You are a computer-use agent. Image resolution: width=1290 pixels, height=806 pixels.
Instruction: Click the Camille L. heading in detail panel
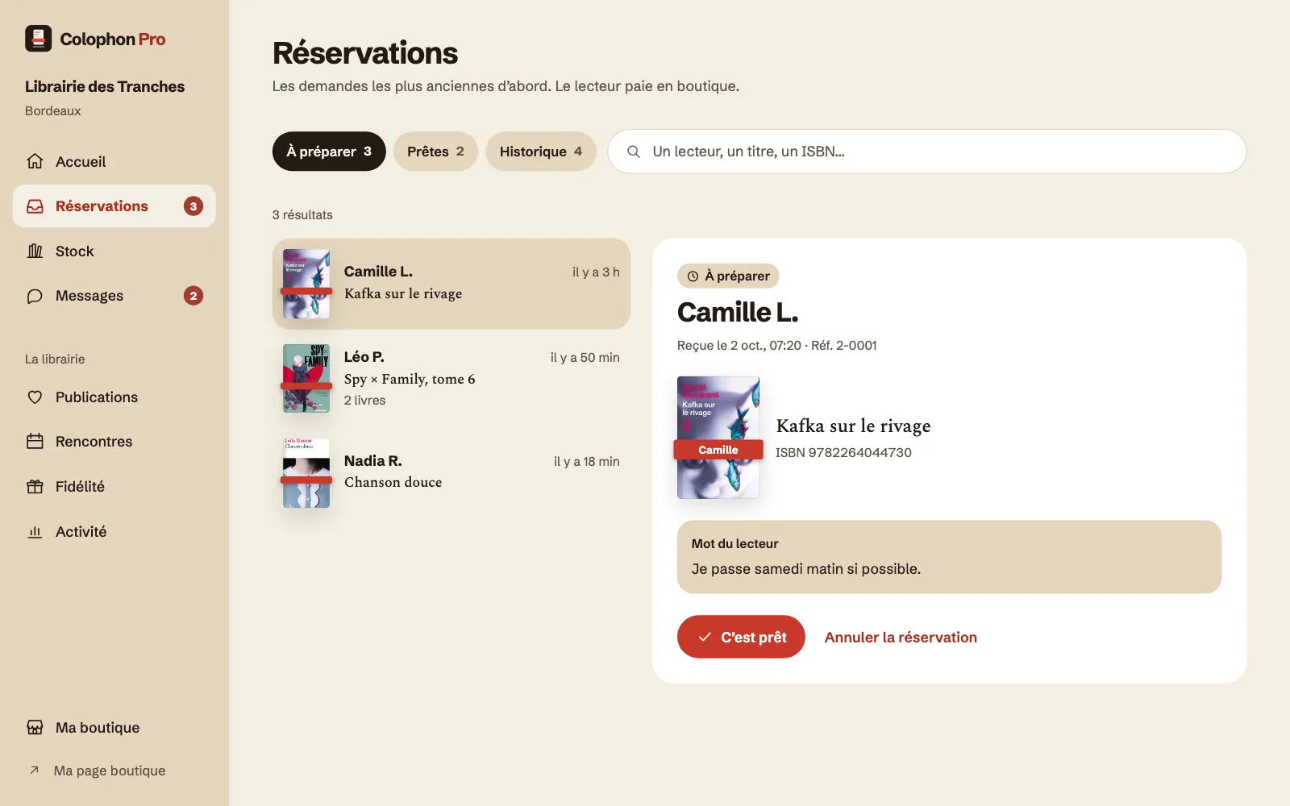point(738,312)
